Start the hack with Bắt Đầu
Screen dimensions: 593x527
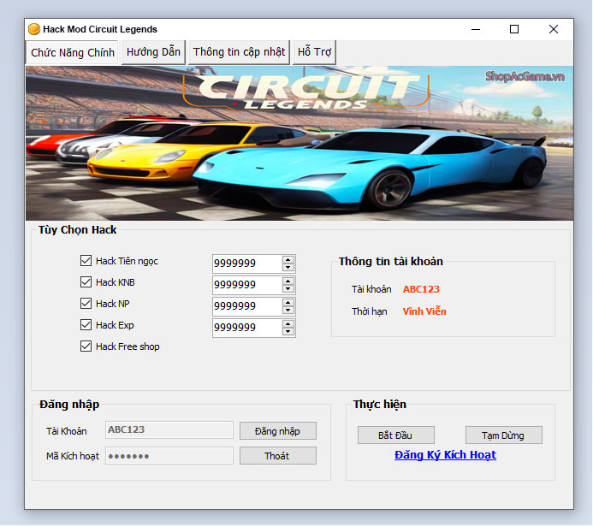(x=395, y=435)
